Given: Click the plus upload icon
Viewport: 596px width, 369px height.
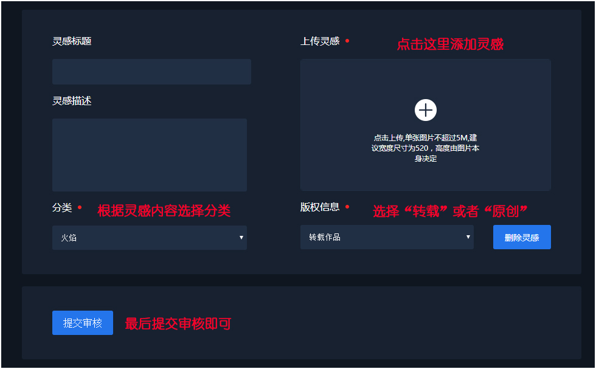Looking at the screenshot, I should [425, 110].
